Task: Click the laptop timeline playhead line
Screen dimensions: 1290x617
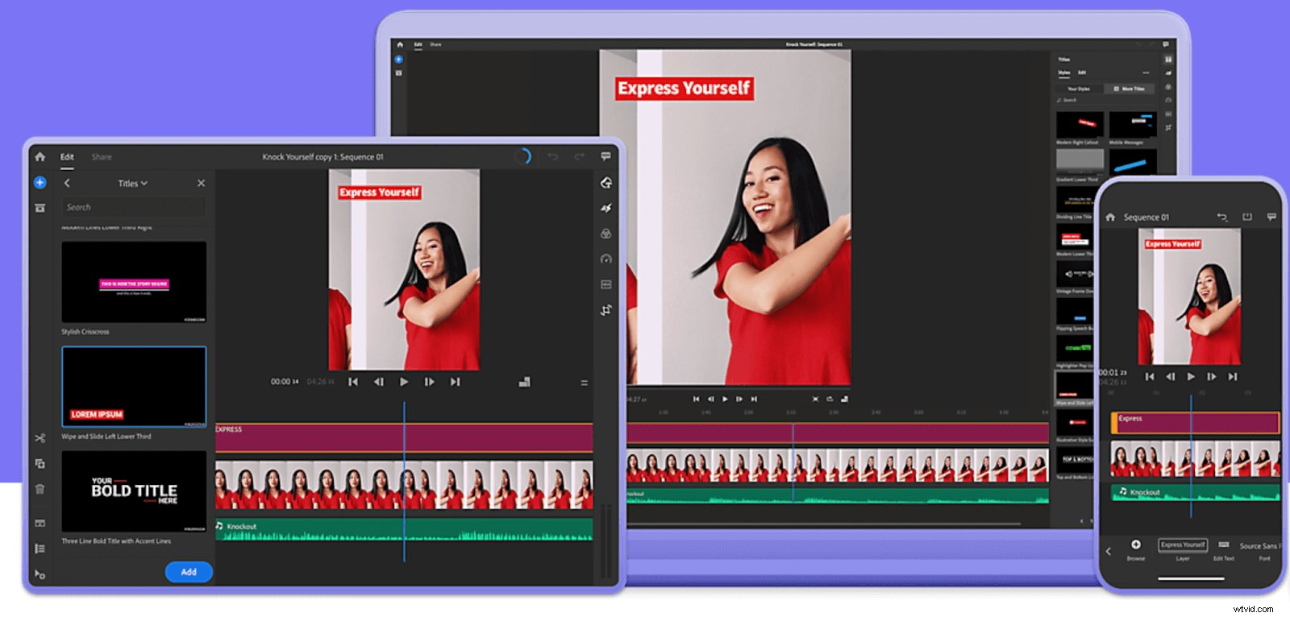Action: tap(793, 463)
